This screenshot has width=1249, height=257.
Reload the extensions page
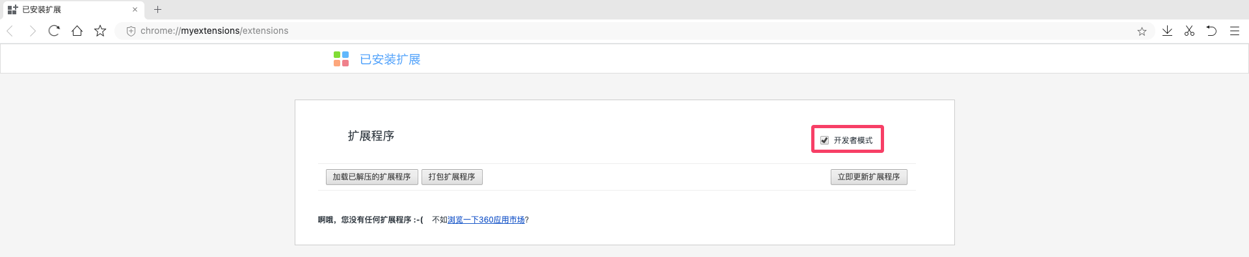54,31
